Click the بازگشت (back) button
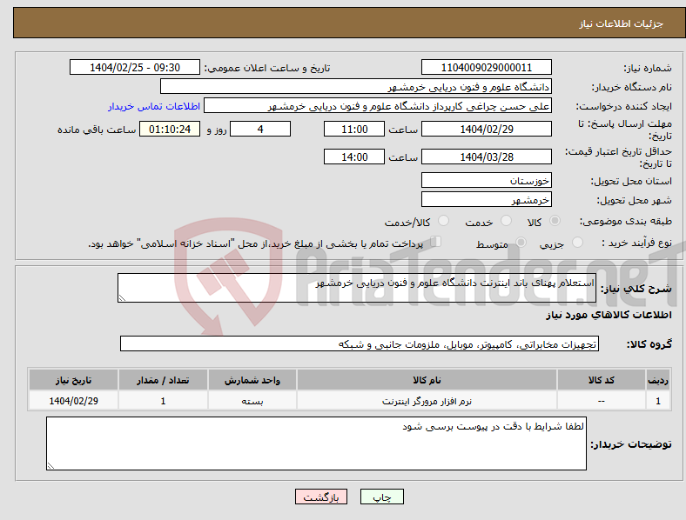 point(321,497)
